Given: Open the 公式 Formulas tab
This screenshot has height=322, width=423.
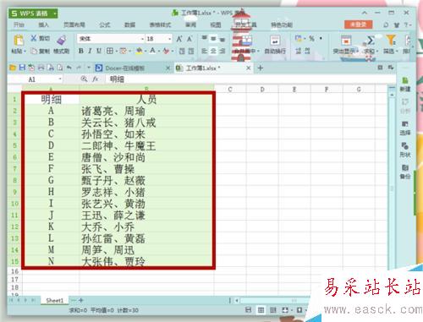Looking at the screenshot, I should pos(105,25).
